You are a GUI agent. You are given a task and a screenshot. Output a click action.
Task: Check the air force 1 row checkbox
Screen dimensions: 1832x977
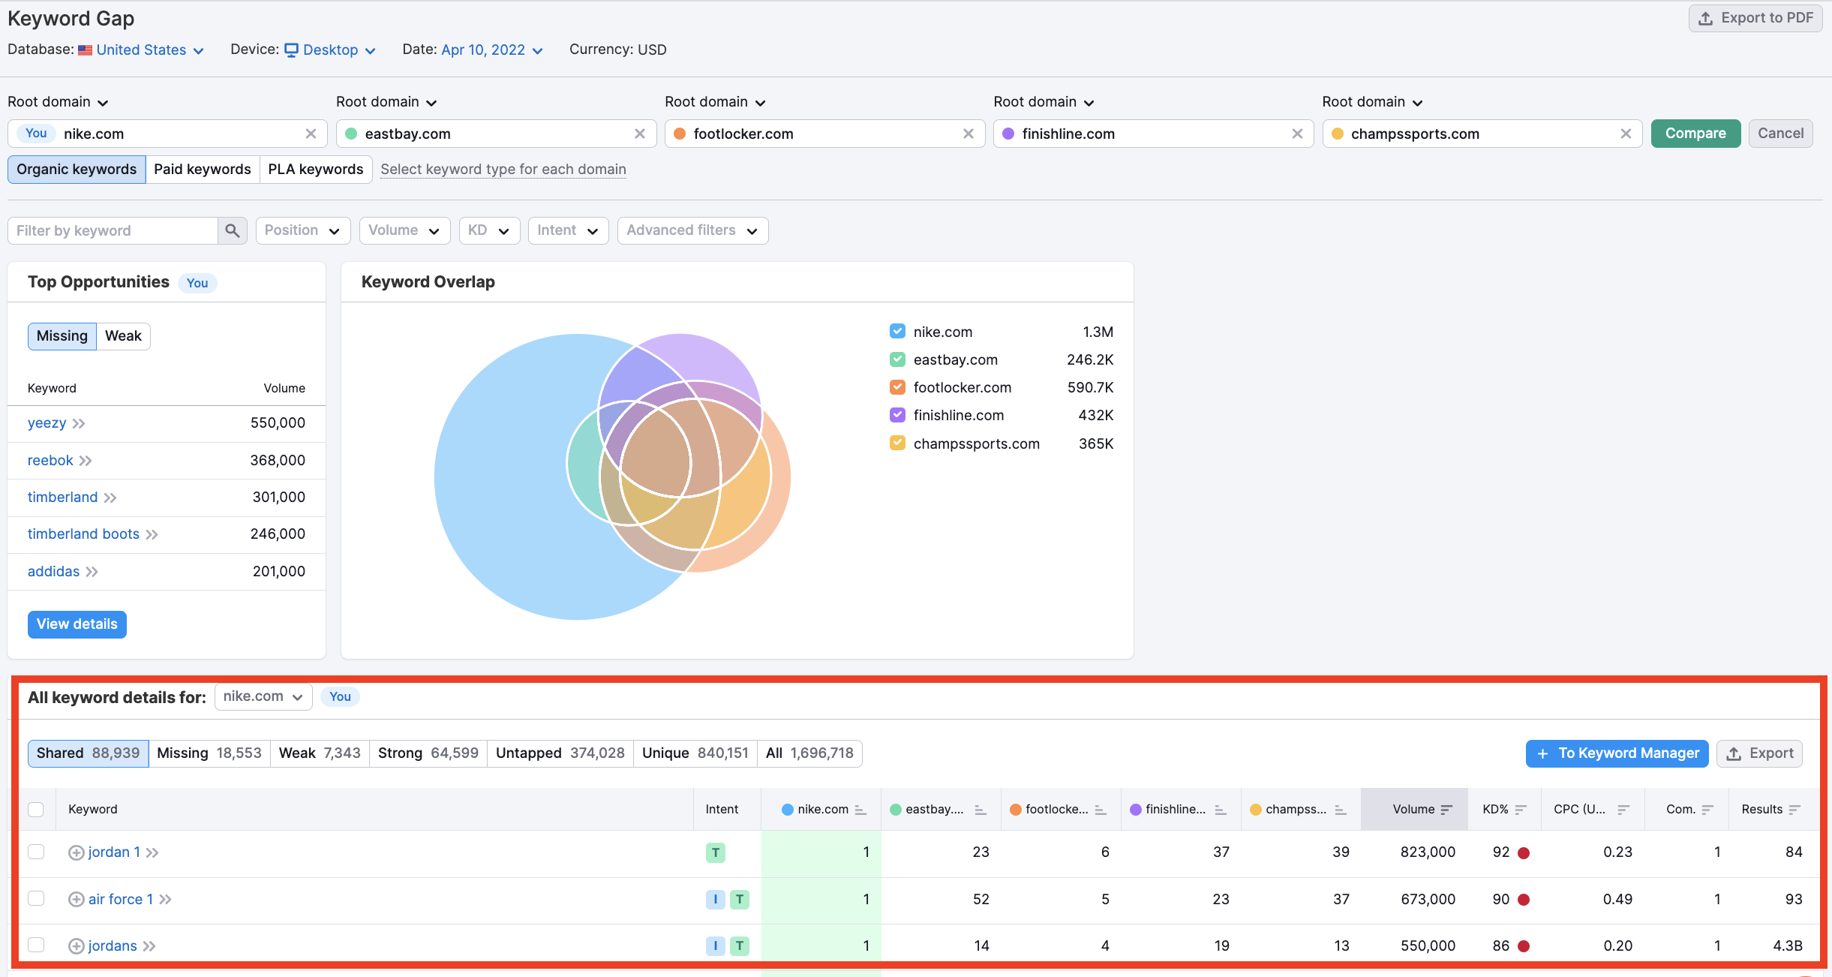(36, 898)
